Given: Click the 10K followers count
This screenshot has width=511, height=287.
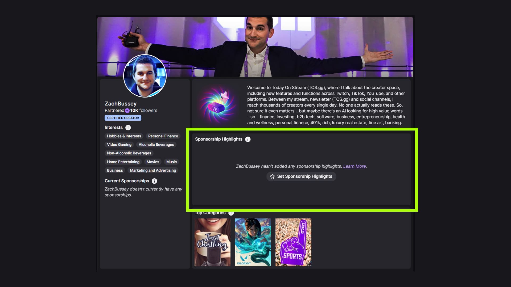Looking at the screenshot, I should click(x=144, y=111).
